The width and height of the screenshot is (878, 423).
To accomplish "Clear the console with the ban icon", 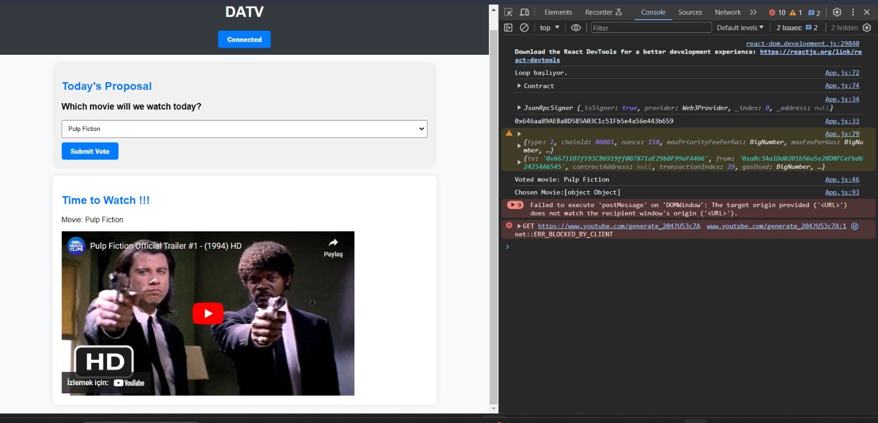I will [524, 27].
